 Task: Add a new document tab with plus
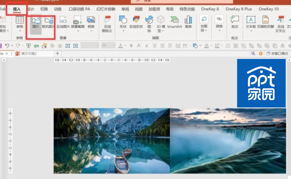pyautogui.click(x=57, y=54)
